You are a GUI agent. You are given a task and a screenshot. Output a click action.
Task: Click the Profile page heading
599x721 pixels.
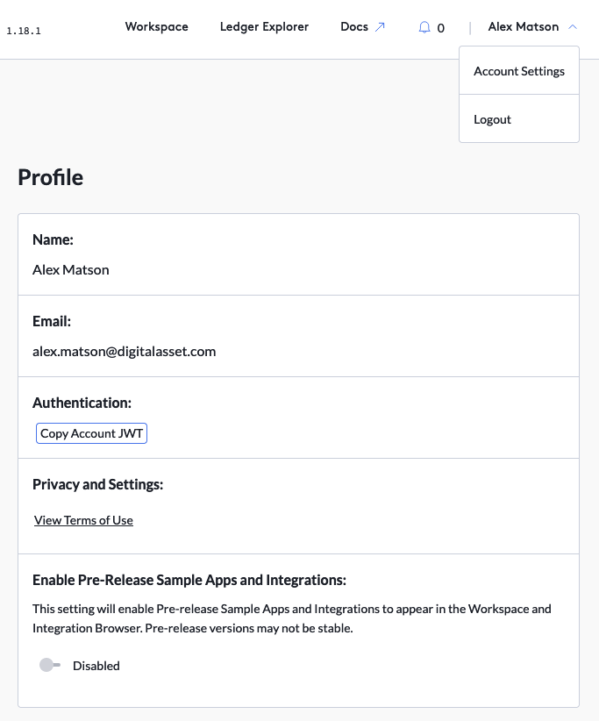(51, 177)
